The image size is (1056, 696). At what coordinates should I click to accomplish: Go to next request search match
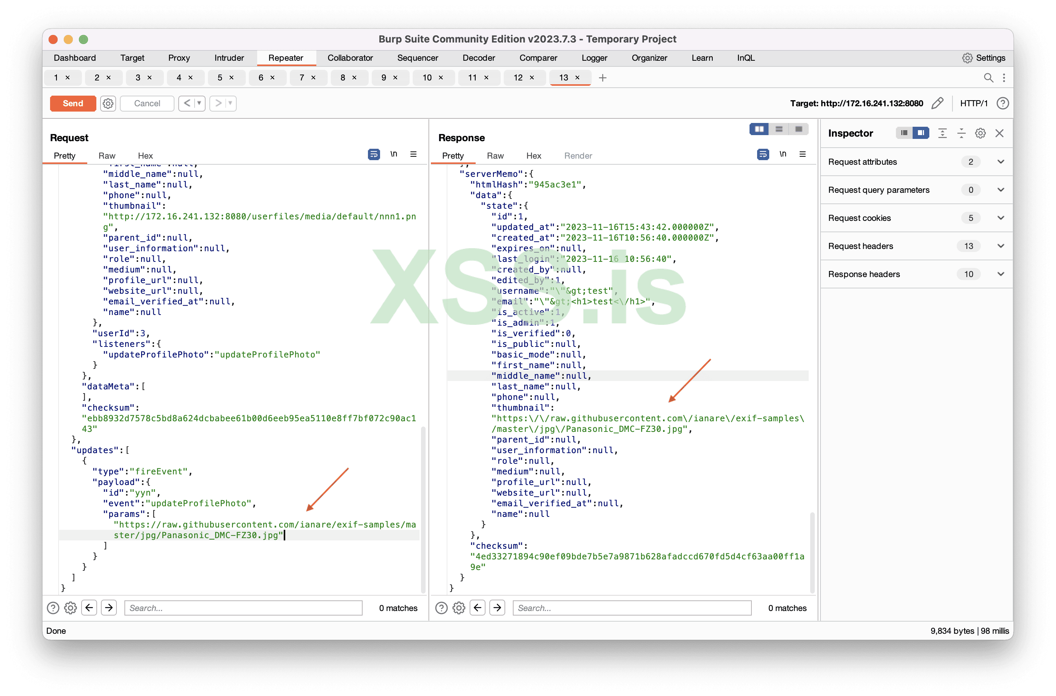click(x=109, y=608)
